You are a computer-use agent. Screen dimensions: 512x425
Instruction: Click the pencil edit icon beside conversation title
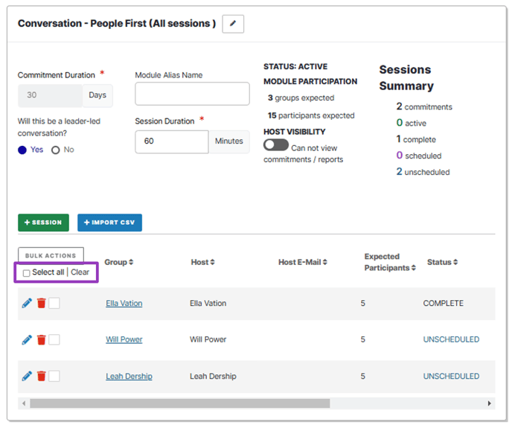tap(233, 24)
